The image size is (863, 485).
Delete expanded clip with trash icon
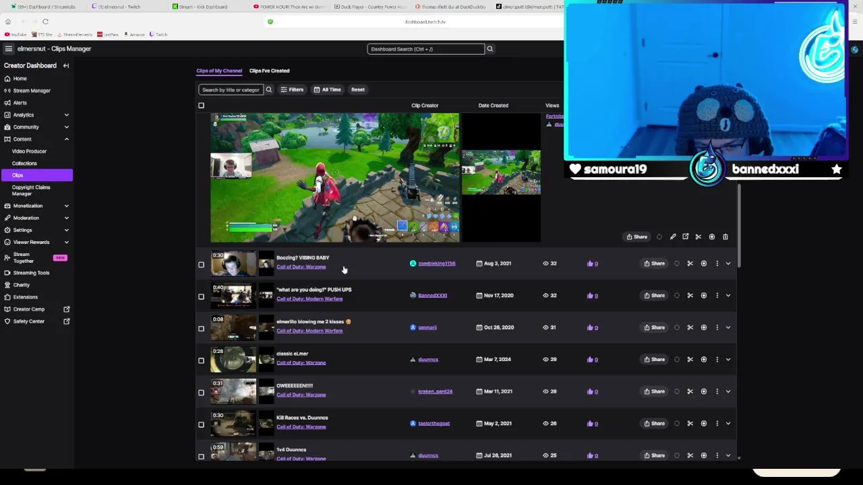pyautogui.click(x=725, y=236)
